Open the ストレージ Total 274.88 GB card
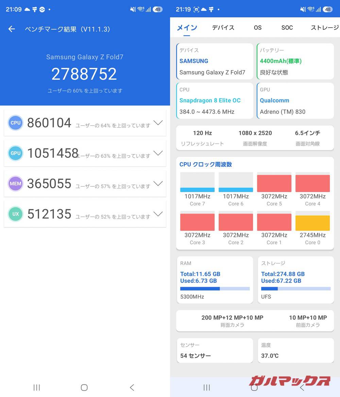 tap(296, 280)
